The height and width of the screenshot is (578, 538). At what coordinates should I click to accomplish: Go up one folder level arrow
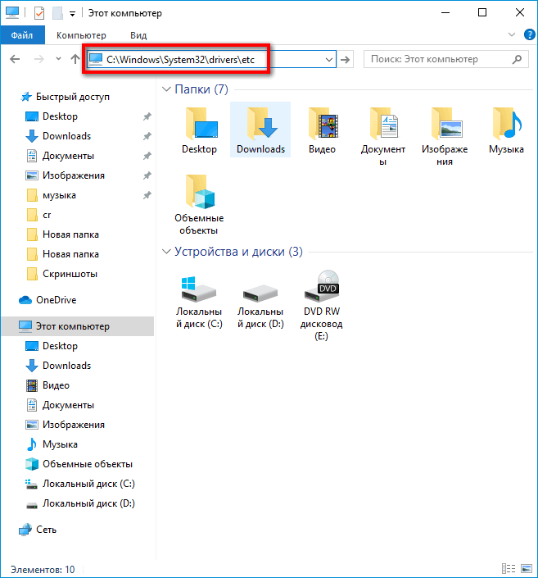pos(75,59)
